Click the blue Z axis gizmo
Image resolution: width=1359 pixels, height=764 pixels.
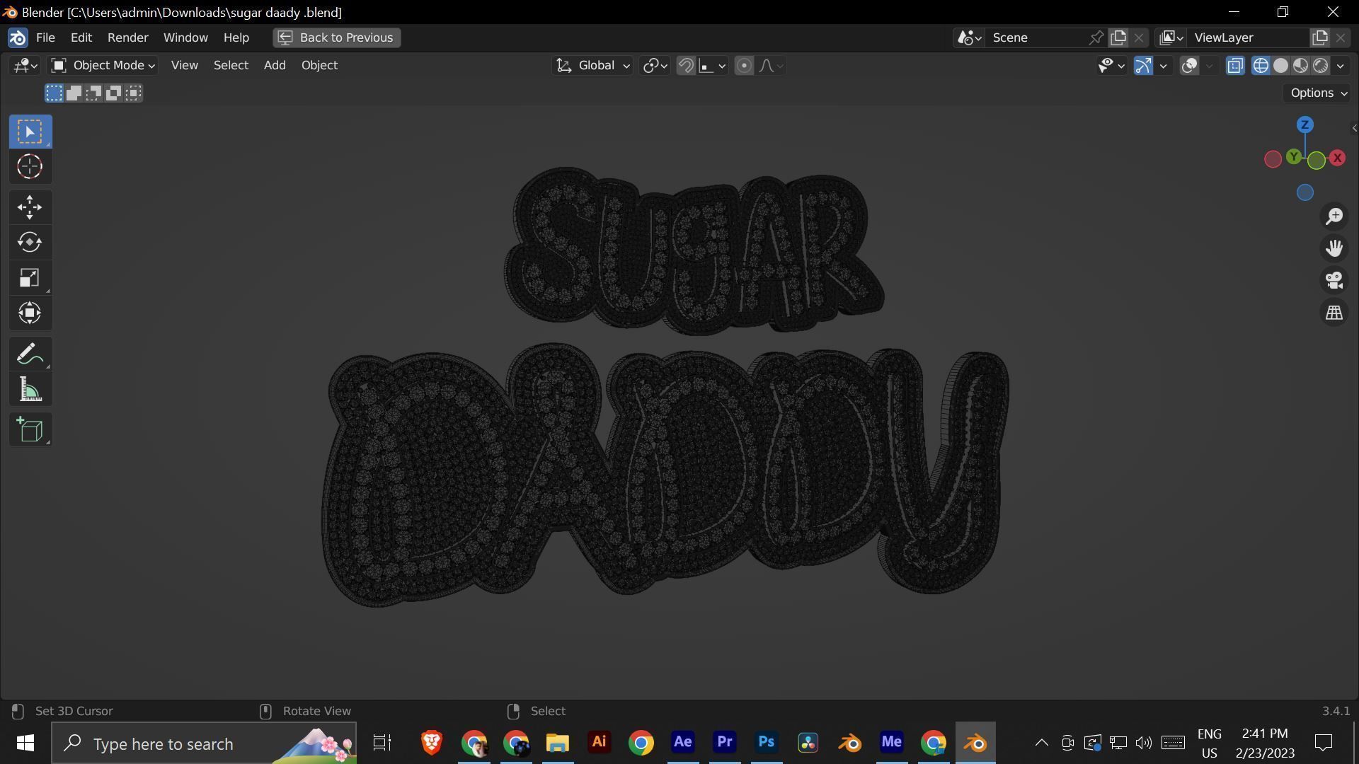(1304, 125)
